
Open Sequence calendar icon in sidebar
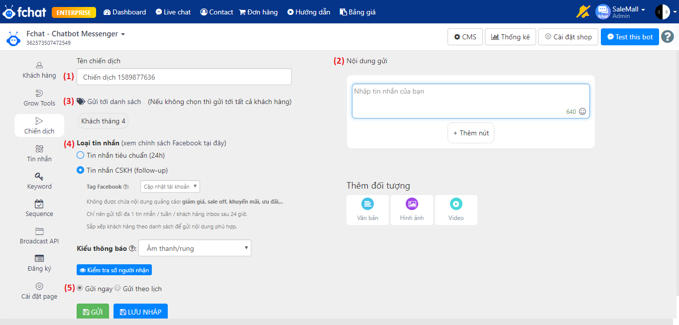click(39, 204)
